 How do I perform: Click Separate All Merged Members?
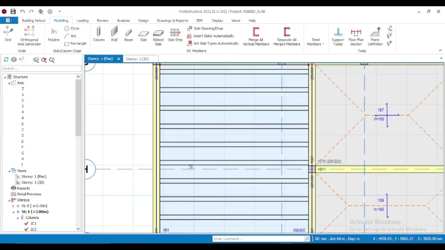point(287,37)
